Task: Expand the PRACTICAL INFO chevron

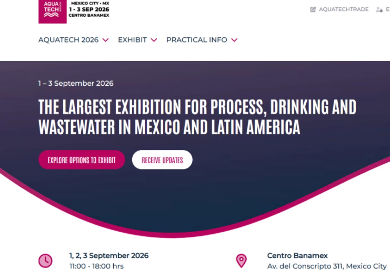Action: 235,40
